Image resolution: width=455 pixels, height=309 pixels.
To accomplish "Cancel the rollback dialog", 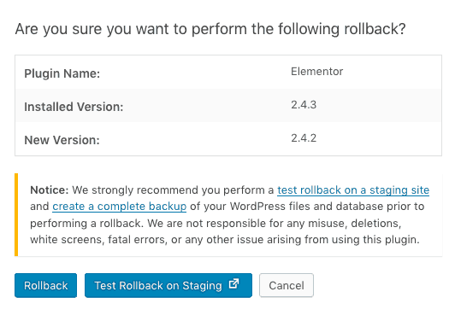I will pyautogui.click(x=287, y=285).
